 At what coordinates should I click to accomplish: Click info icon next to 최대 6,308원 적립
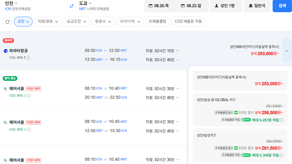point(281,155)
